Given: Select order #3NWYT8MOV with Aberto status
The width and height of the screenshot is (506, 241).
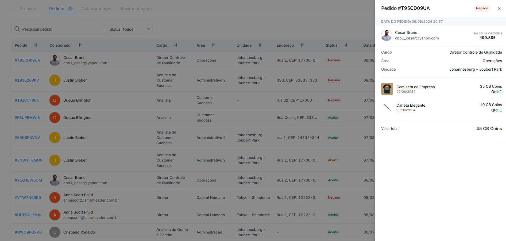Looking at the screenshot, I should [29, 160].
